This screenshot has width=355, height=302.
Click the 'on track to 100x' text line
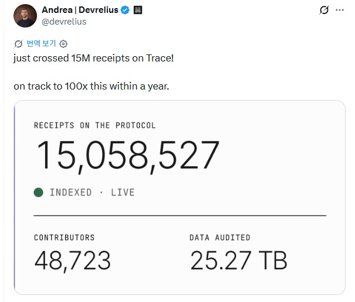pyautogui.click(x=91, y=86)
